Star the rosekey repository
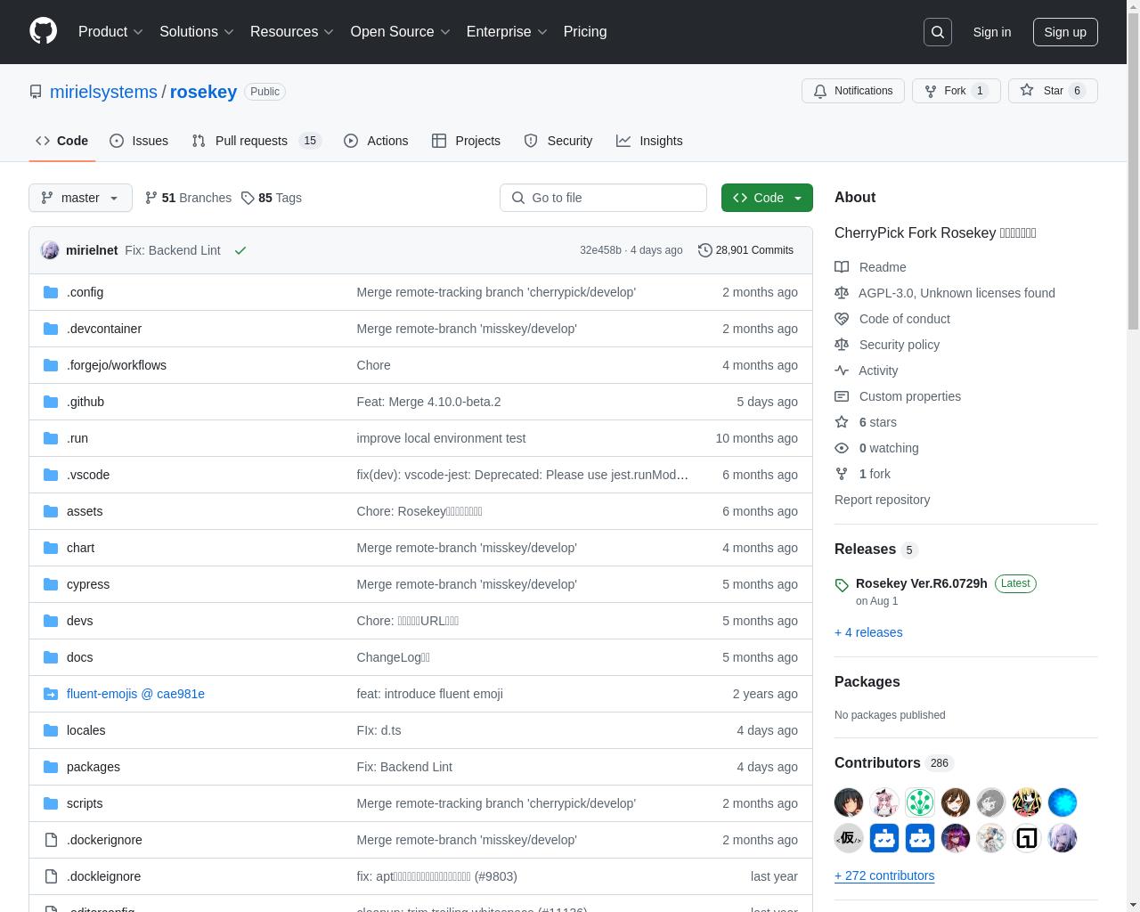Screen dimensions: 1140x912 tap(1053, 91)
